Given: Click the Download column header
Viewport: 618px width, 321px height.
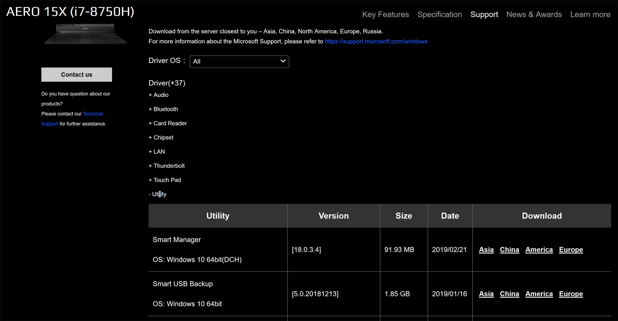Looking at the screenshot, I should point(542,216).
